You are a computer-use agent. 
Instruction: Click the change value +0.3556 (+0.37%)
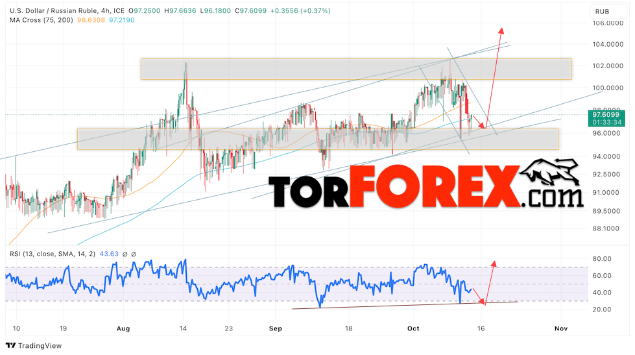[300, 11]
